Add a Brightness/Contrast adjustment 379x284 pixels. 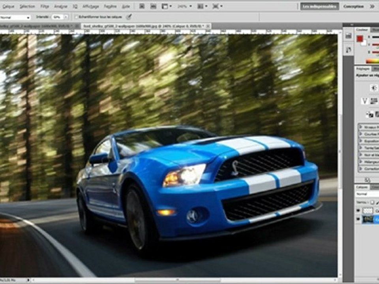coord(374,88)
